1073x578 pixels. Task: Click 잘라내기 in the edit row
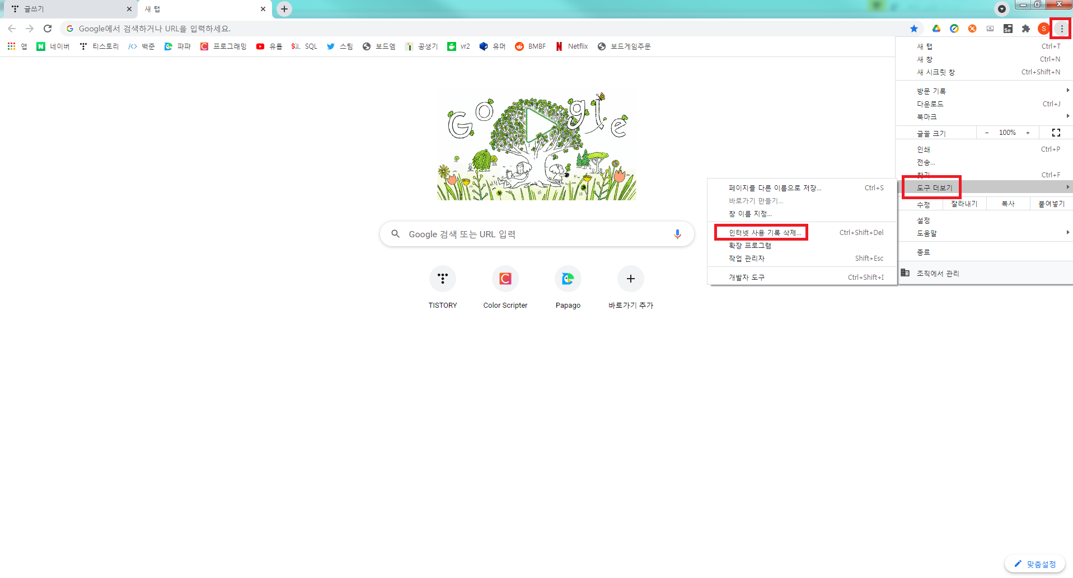click(964, 204)
